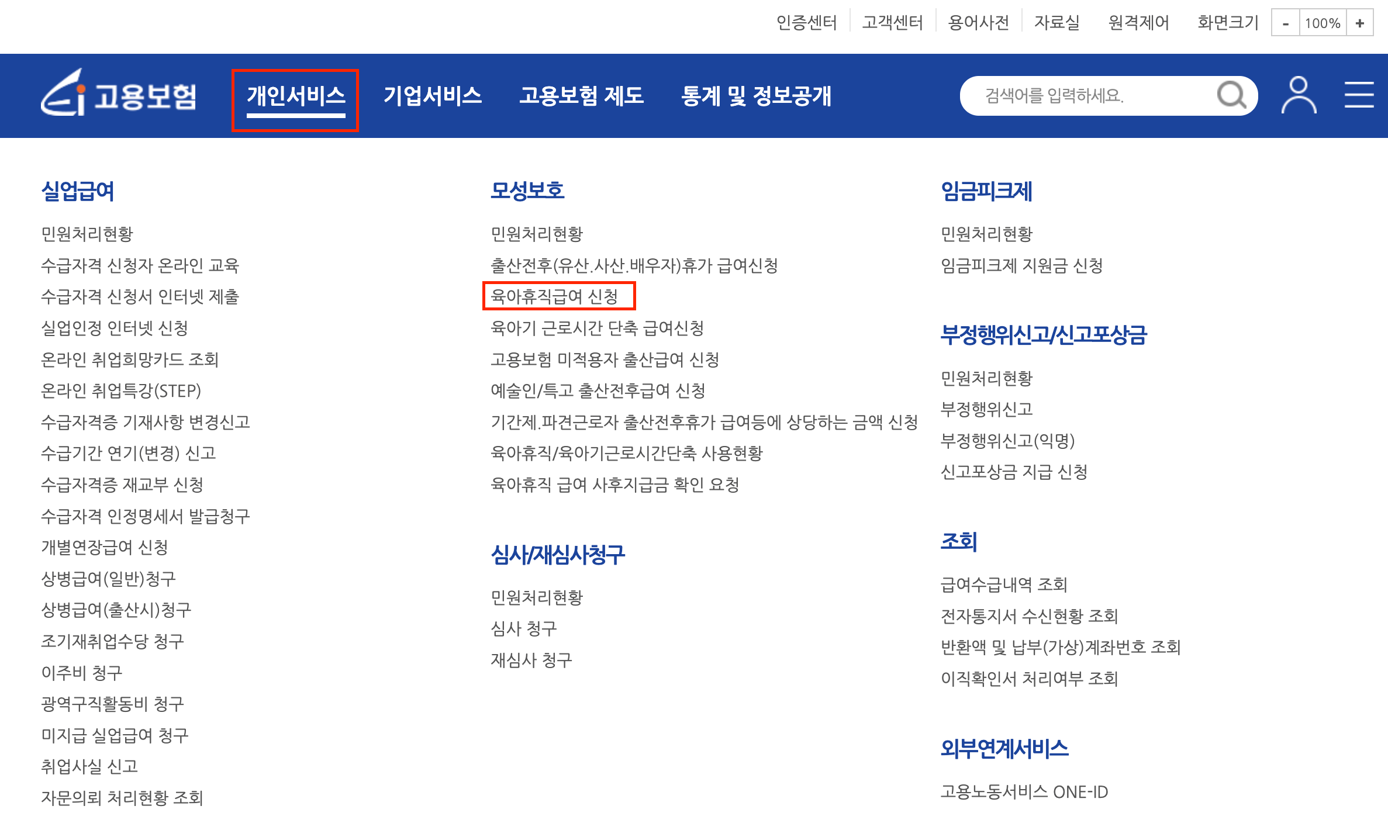The image size is (1388, 830).
Task: Click the 재심사 청구 link
Action: click(x=531, y=660)
